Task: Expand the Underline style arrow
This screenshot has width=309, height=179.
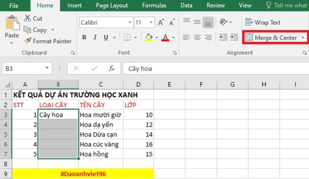Action: [114, 37]
